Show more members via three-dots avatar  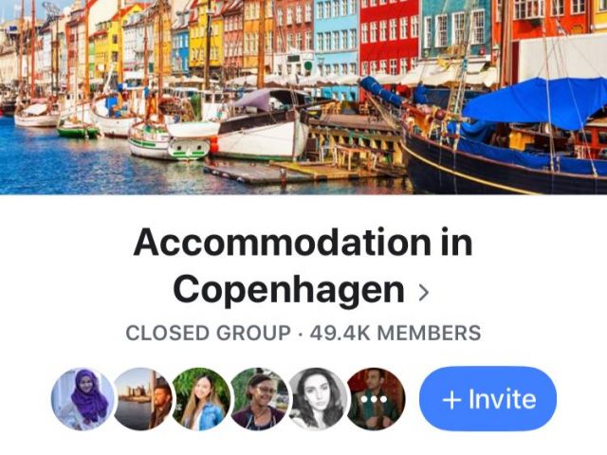377,399
